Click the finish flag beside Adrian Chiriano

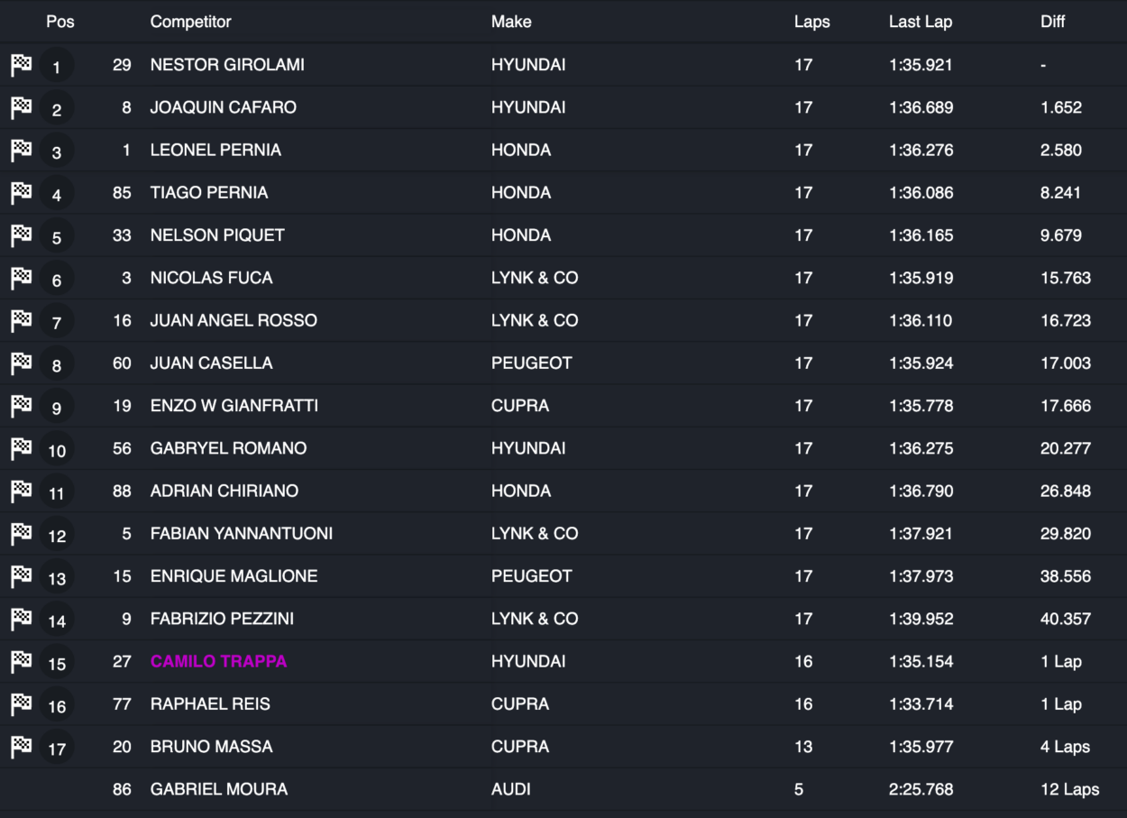click(21, 492)
